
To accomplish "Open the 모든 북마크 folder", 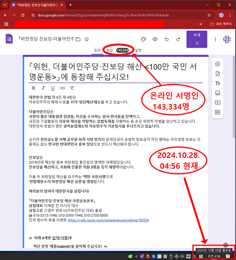I will 221,24.
